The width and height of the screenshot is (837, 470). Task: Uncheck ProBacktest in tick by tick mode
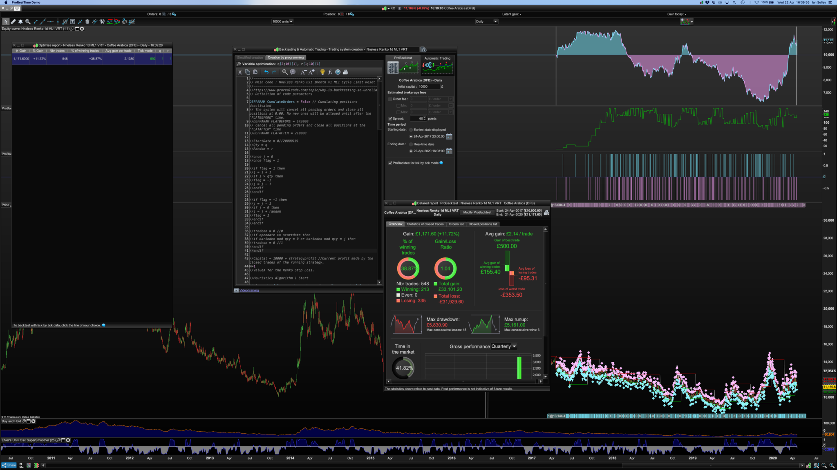coord(390,163)
